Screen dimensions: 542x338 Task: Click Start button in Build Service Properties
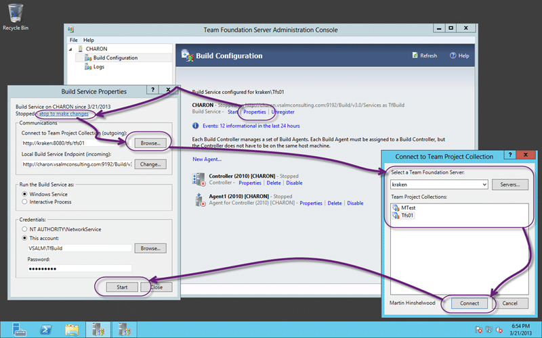[122, 287]
